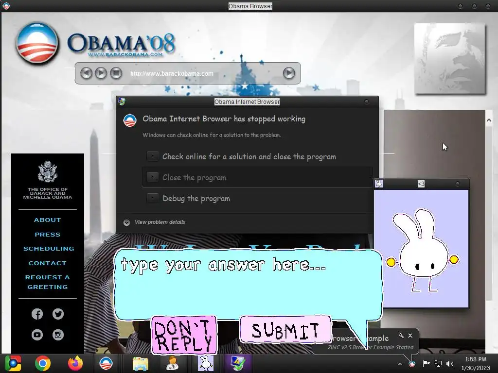Click the page scrollbar up arrow
This screenshot has height=373, width=498.
(x=489, y=120)
